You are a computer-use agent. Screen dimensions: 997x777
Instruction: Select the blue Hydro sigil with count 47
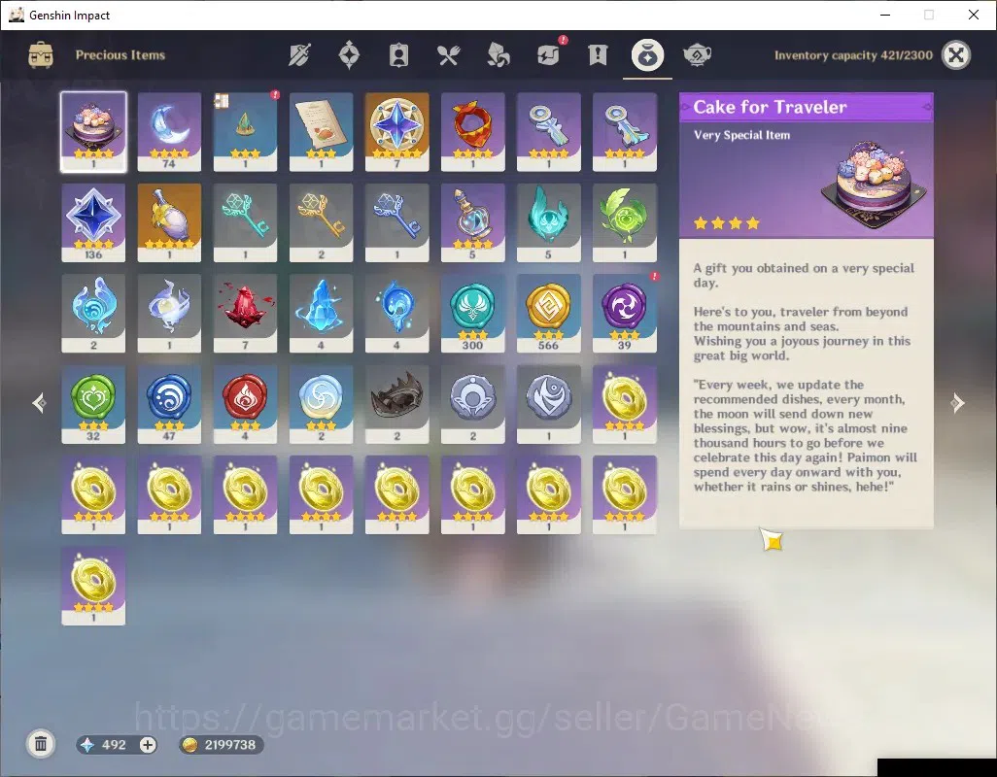tap(169, 404)
